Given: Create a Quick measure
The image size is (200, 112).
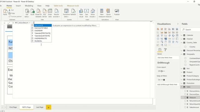Looking at the screenshot, I should tap(108, 13).
